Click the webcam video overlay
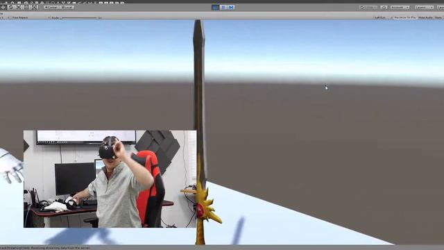The image size is (444, 250). [x=110, y=179]
